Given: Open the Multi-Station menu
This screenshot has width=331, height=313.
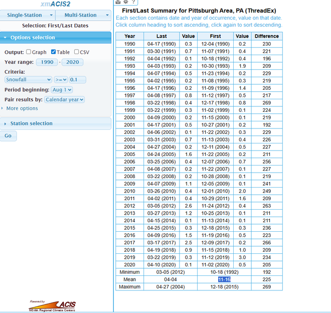Looking at the screenshot, I should [83, 15].
